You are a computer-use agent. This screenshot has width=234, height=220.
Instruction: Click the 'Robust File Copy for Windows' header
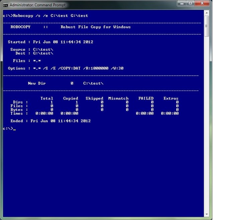click(96, 27)
